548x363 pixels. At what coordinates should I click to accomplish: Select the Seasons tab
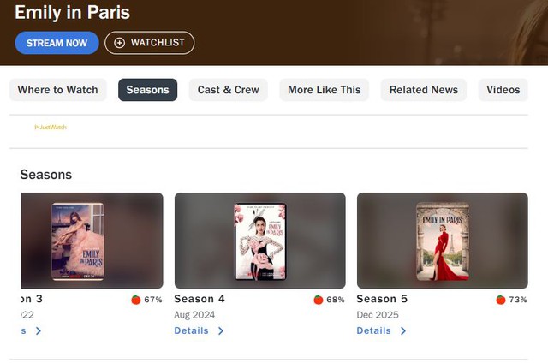coord(148,90)
